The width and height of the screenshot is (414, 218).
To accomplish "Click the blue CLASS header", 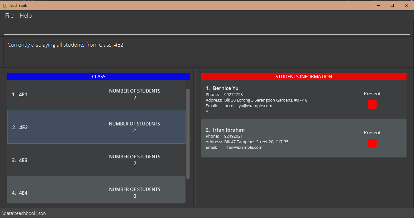I will [99, 76].
